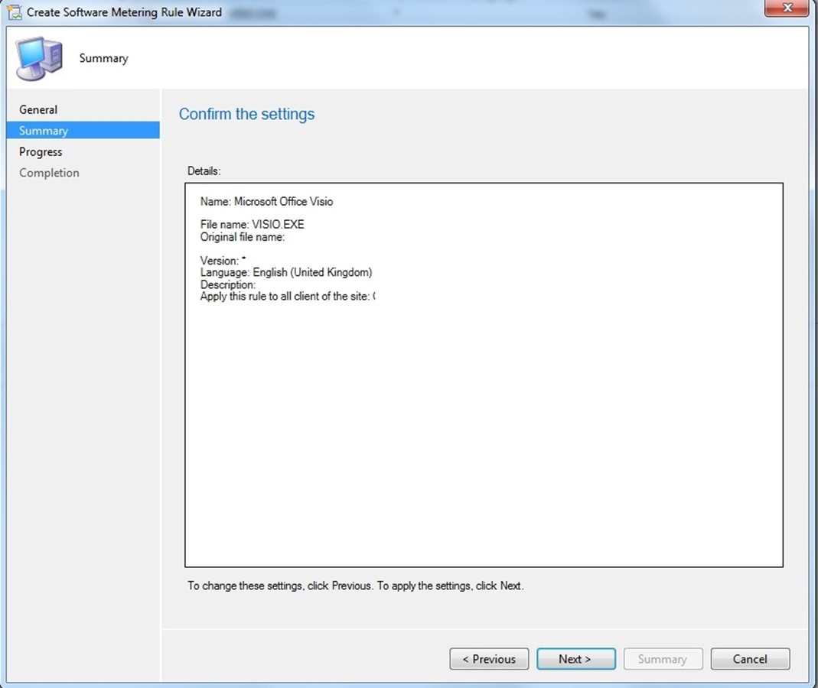The image size is (818, 688).
Task: Select the Summary step in sidebar
Action: [83, 130]
